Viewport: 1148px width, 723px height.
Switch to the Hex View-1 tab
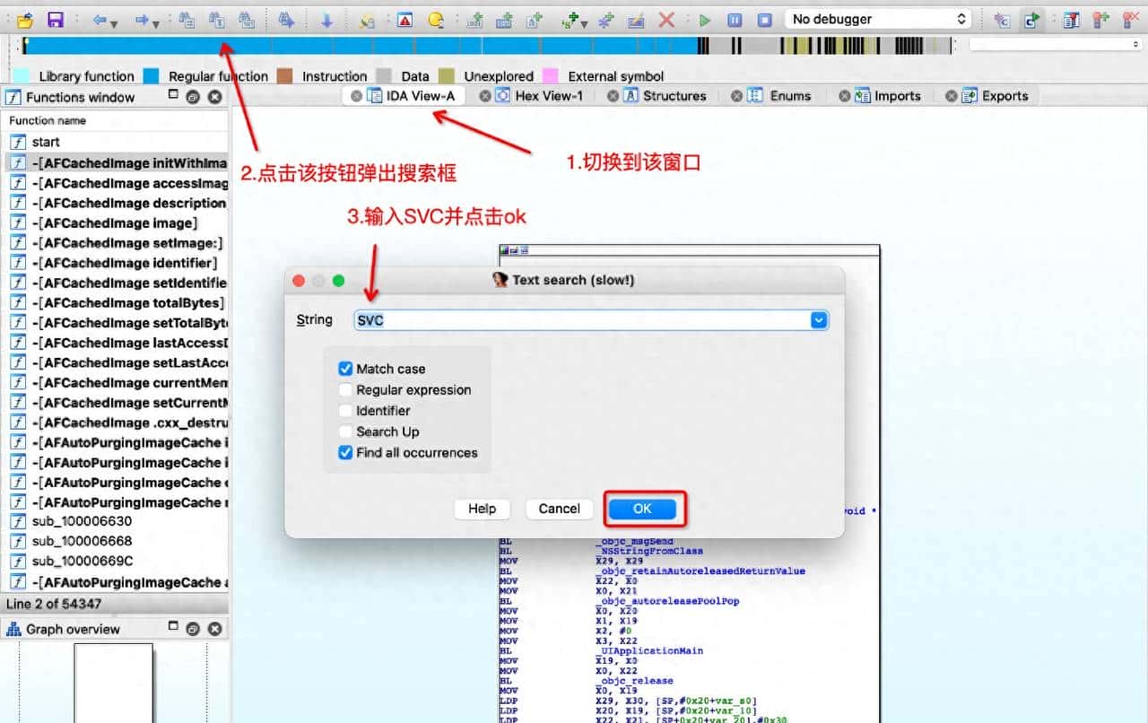pyautogui.click(x=540, y=96)
